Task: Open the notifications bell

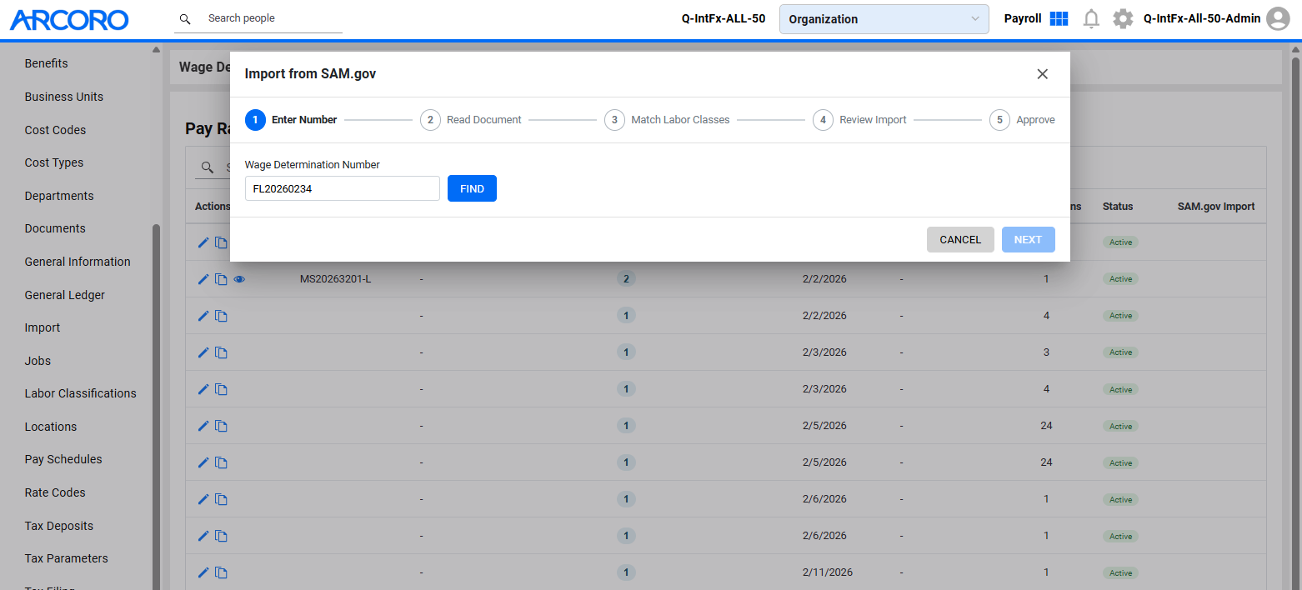Action: (x=1091, y=18)
